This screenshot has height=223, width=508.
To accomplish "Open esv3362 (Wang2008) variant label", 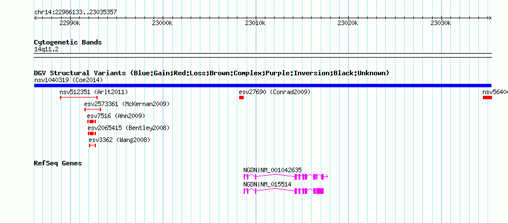I will coord(119,140).
